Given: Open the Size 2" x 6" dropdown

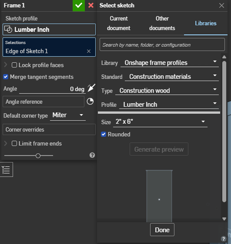Looking at the screenshot, I should (x=160, y=122).
